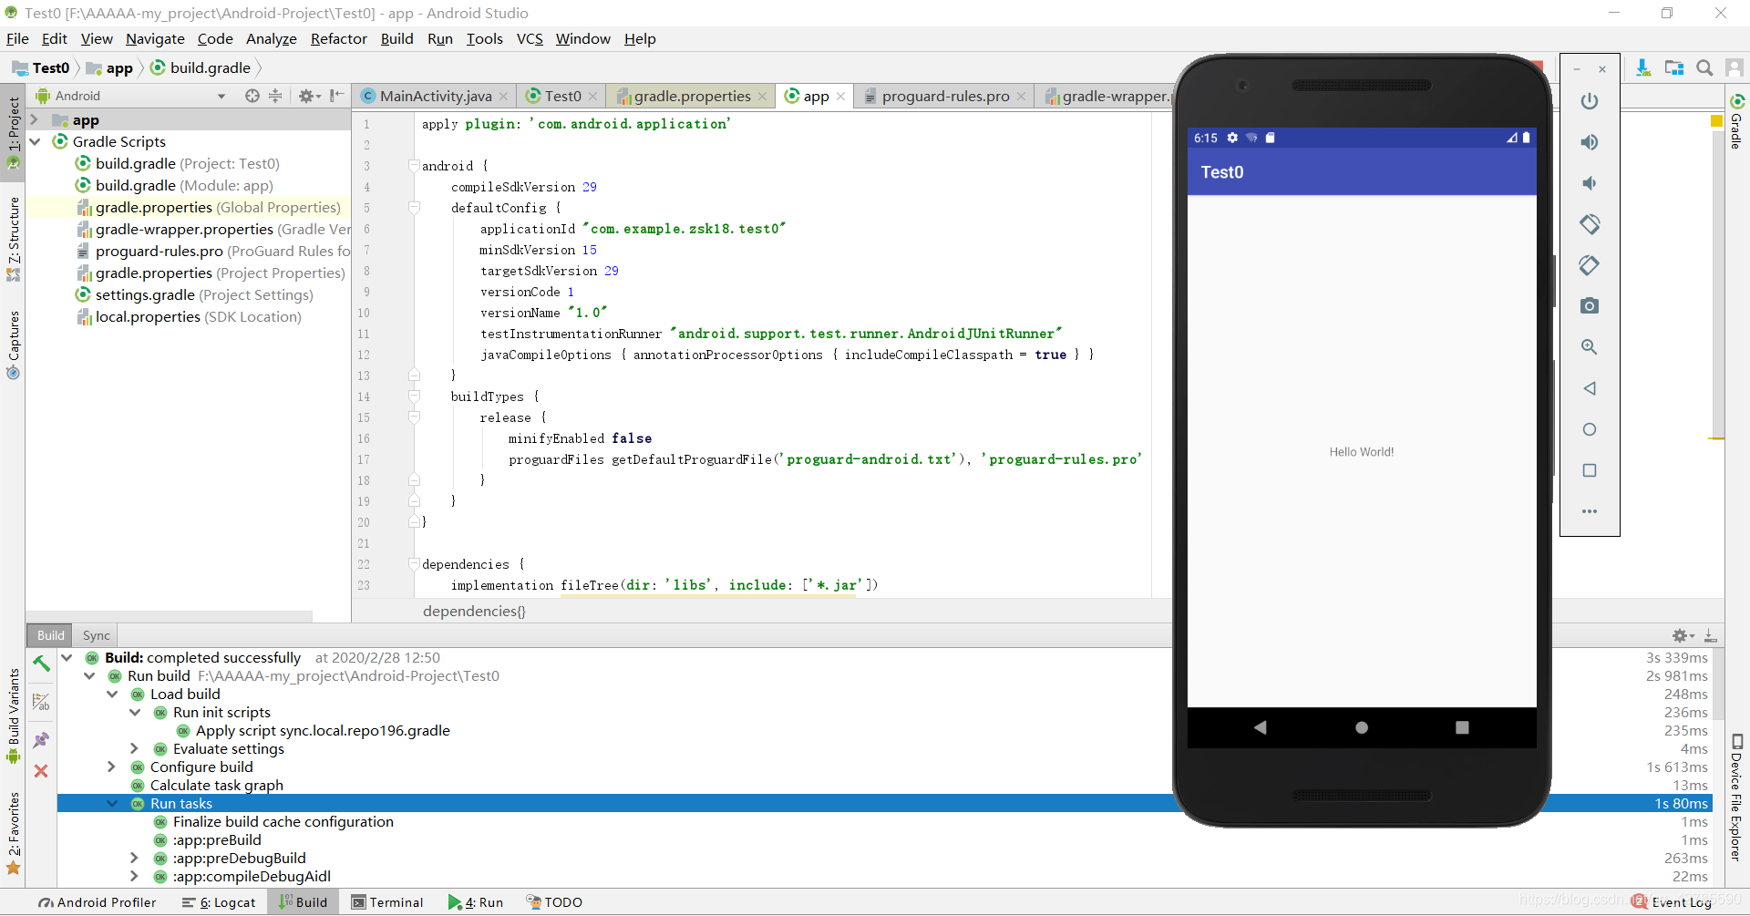Expand Evaluate settings node

point(135,748)
